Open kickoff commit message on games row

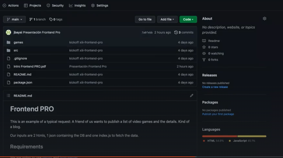tap(86, 42)
